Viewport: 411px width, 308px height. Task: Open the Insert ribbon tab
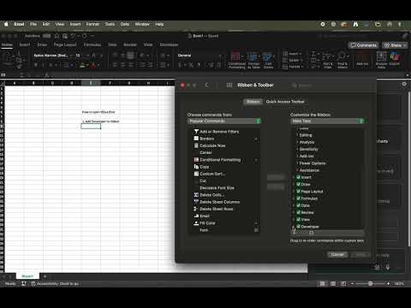click(x=25, y=44)
